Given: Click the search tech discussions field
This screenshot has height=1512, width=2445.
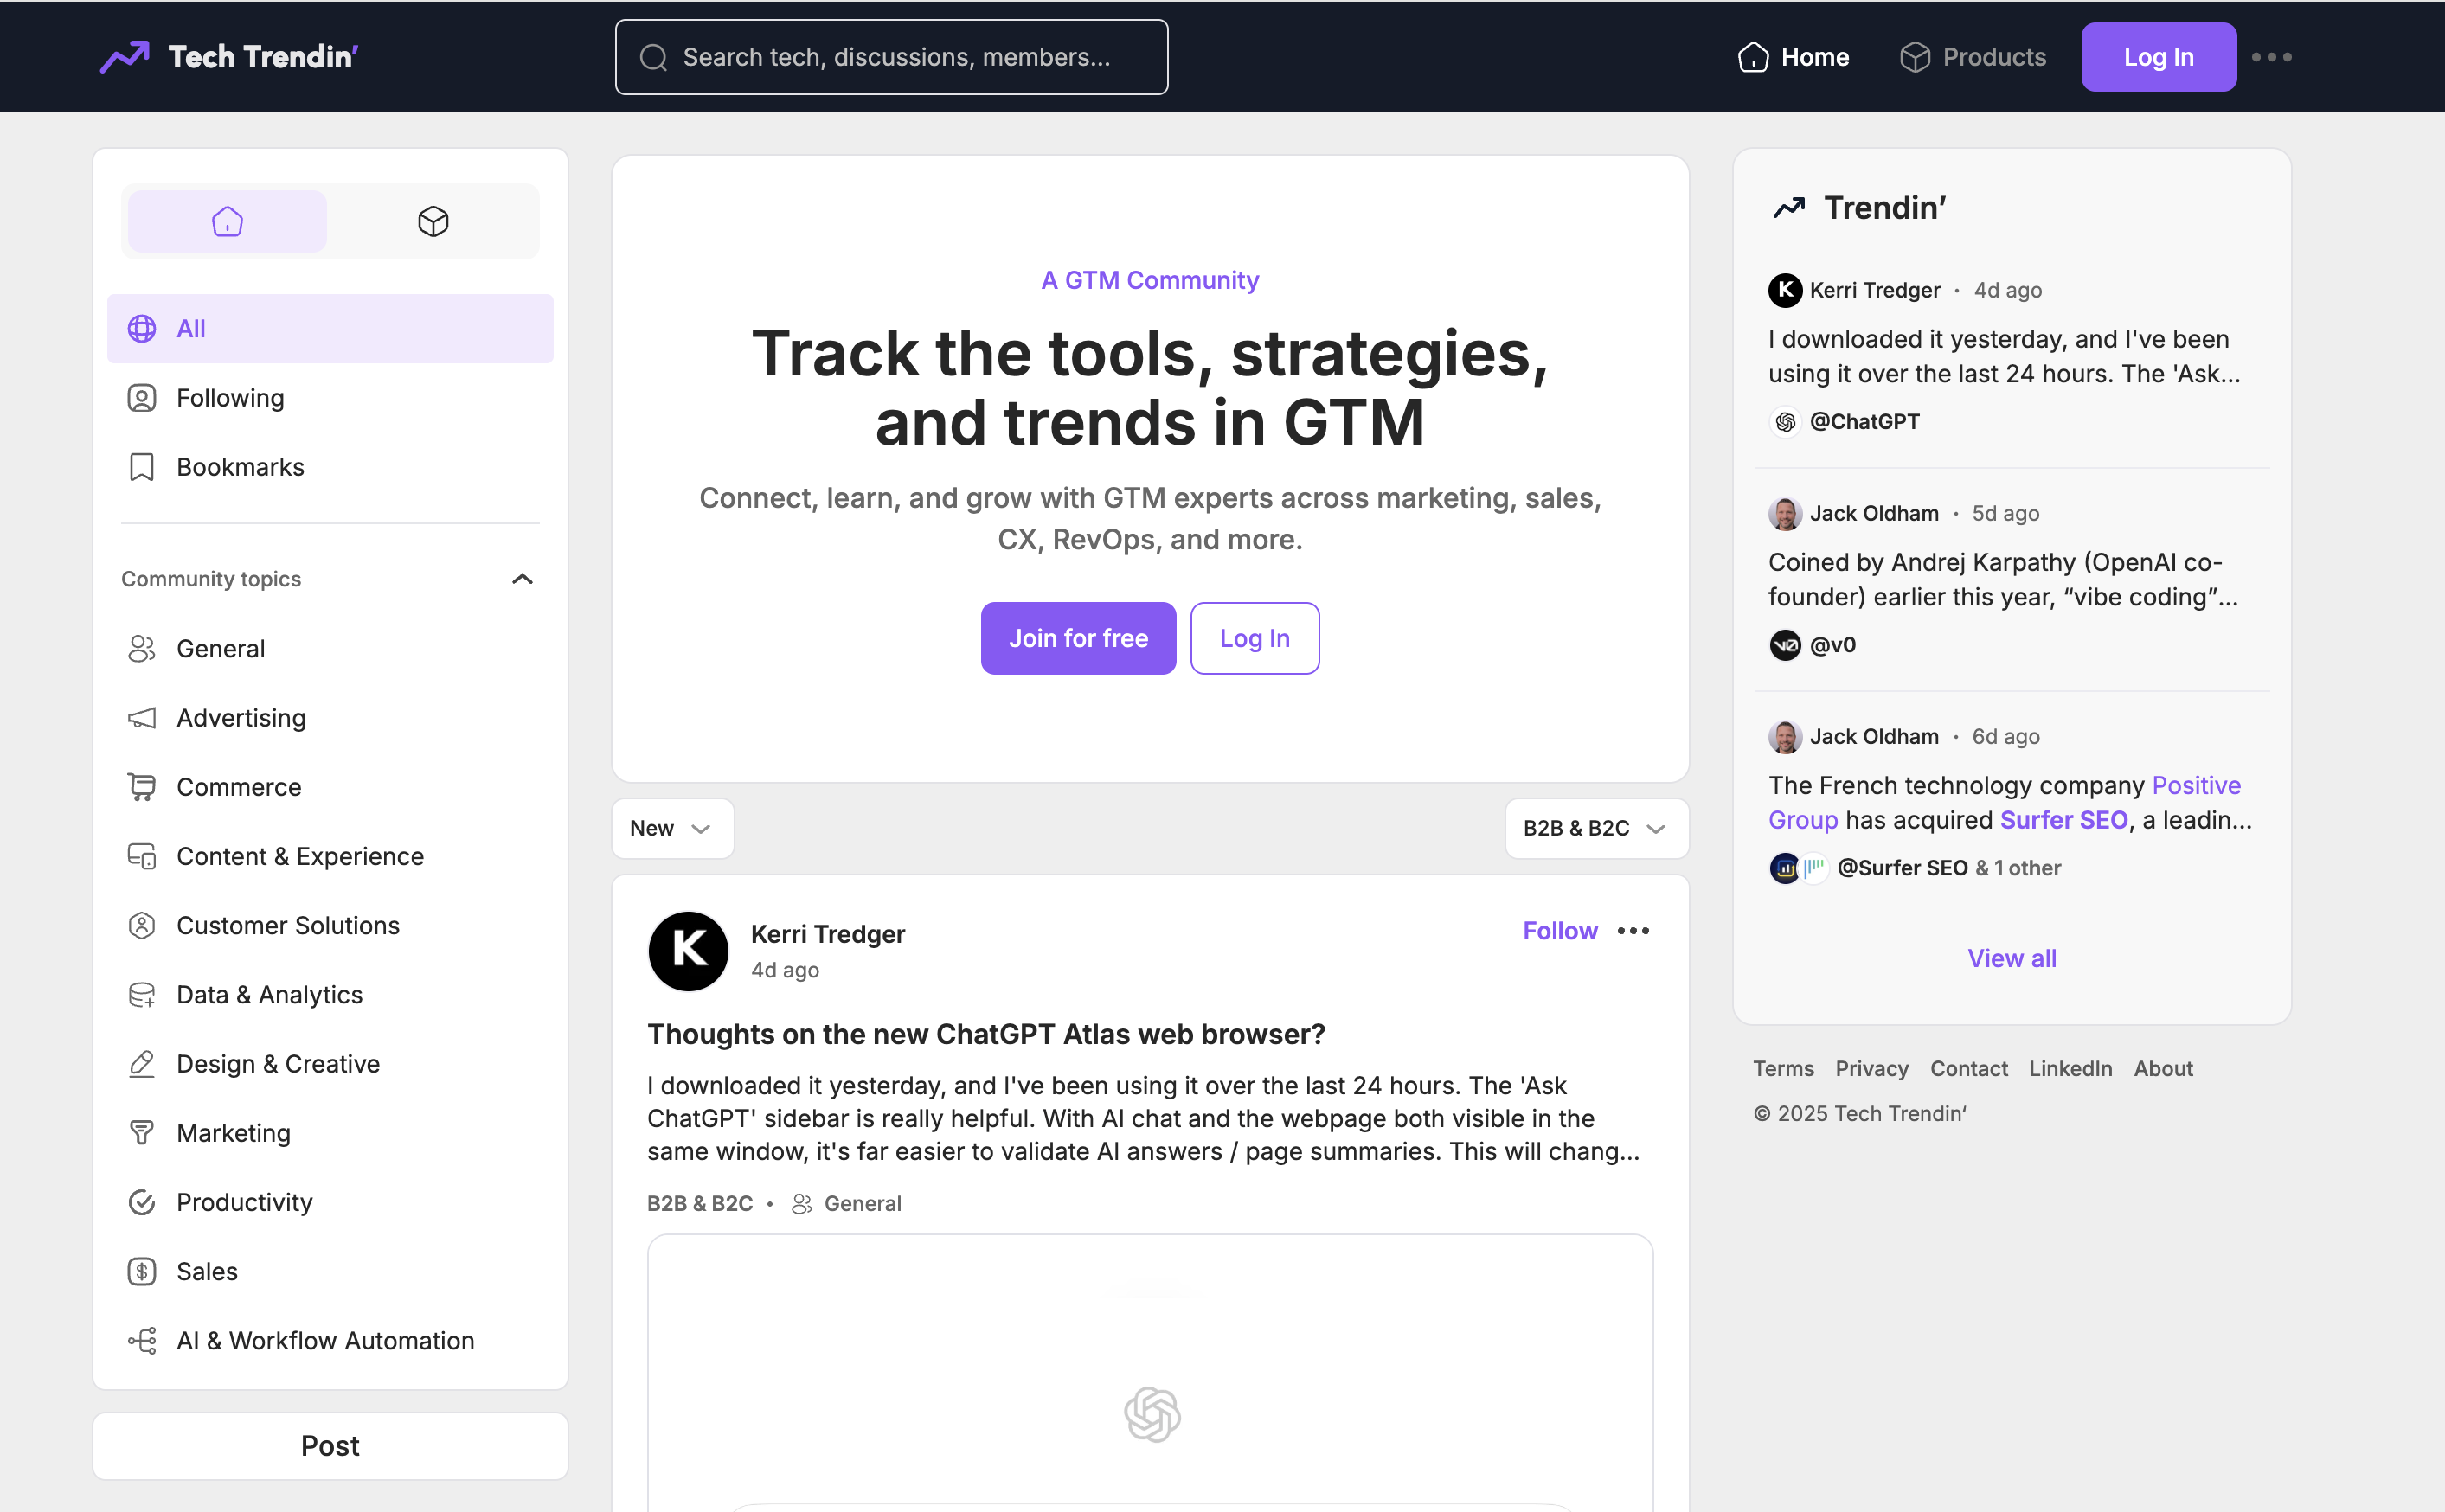Looking at the screenshot, I should [891, 57].
